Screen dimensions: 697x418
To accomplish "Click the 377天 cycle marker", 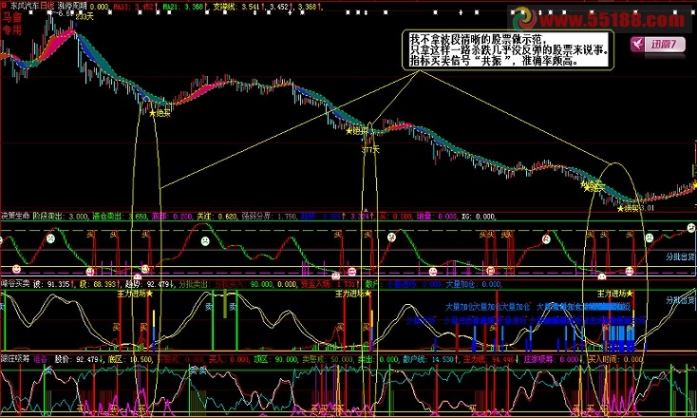I will tap(370, 150).
